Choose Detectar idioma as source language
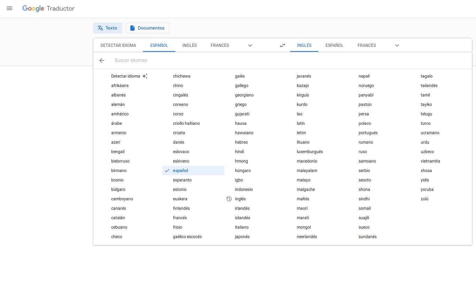 pyautogui.click(x=125, y=76)
